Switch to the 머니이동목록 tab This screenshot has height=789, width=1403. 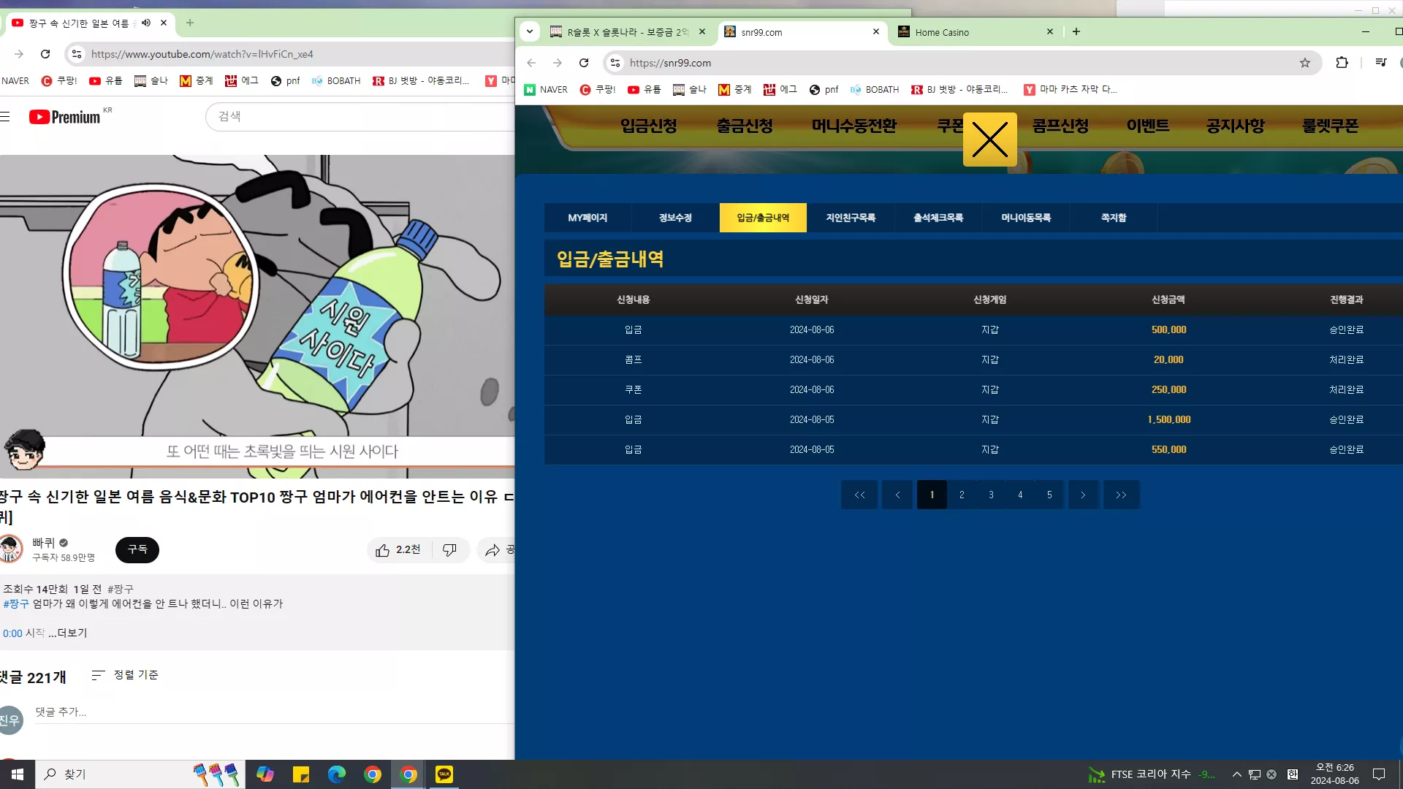click(1026, 218)
